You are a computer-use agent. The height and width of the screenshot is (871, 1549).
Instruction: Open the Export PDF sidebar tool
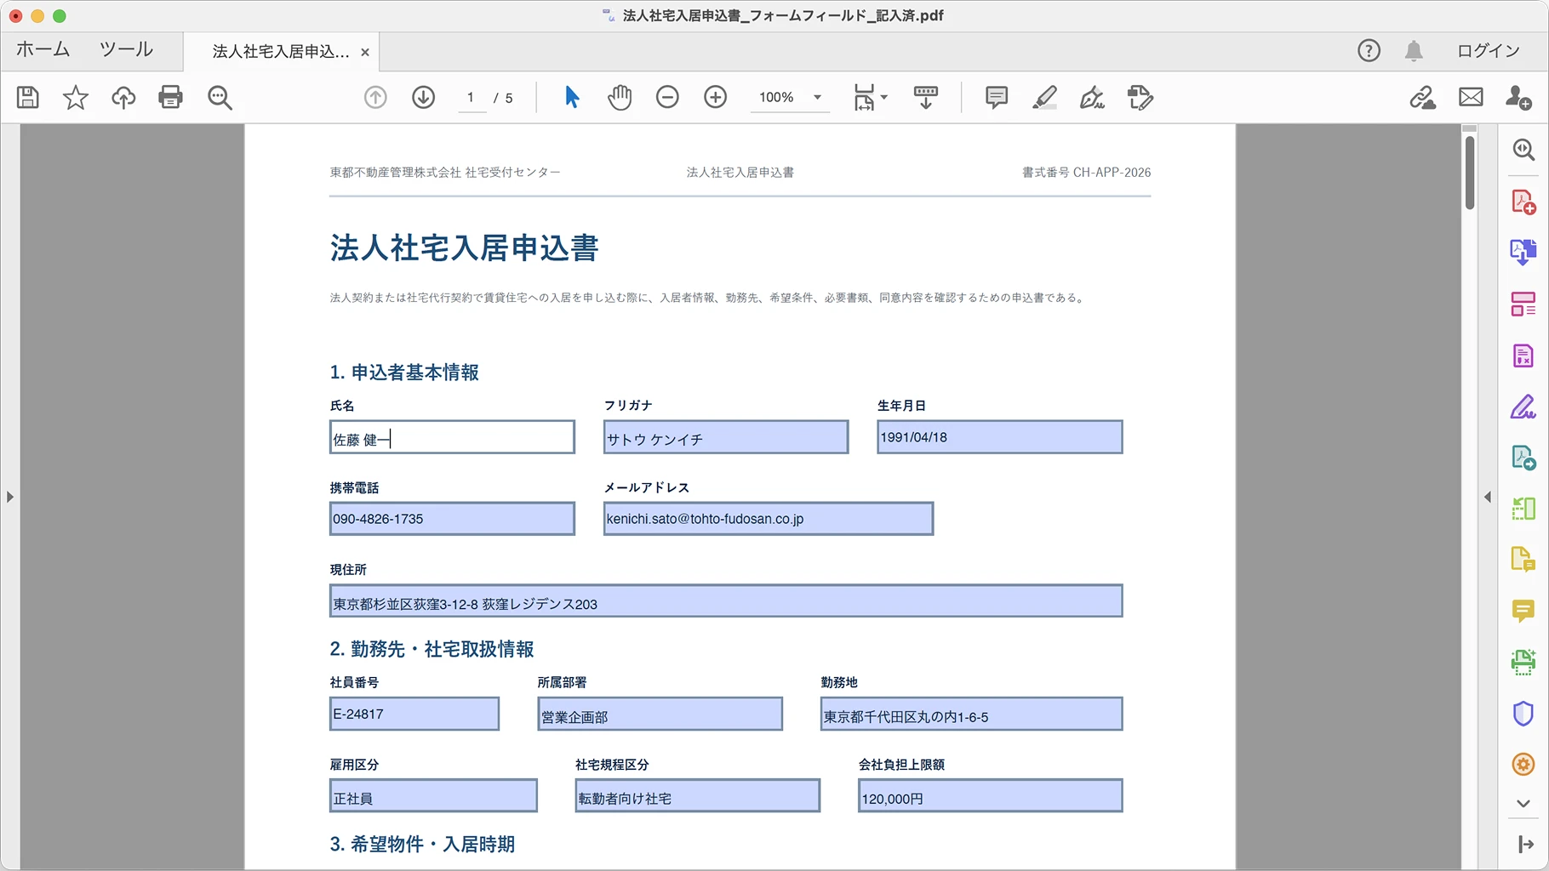point(1523,253)
